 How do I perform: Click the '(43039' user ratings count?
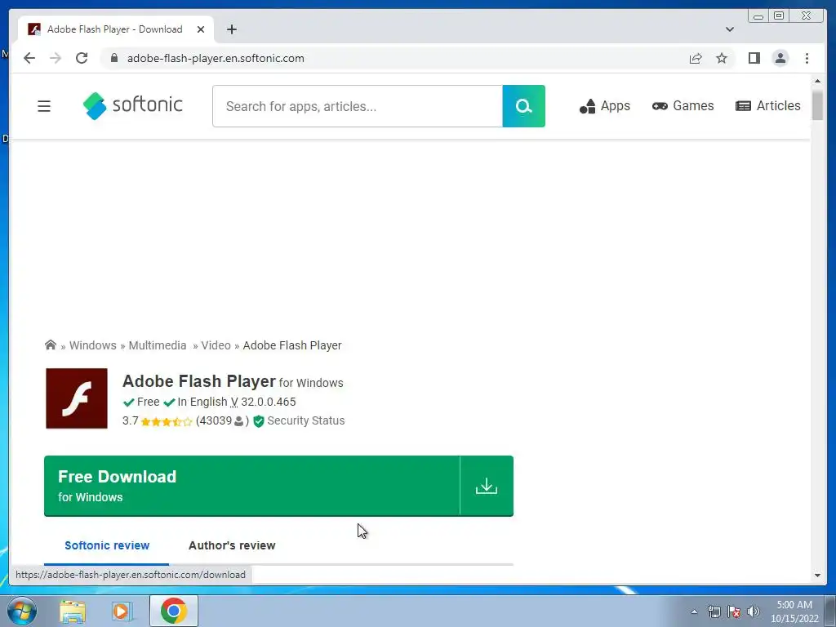[214, 420]
